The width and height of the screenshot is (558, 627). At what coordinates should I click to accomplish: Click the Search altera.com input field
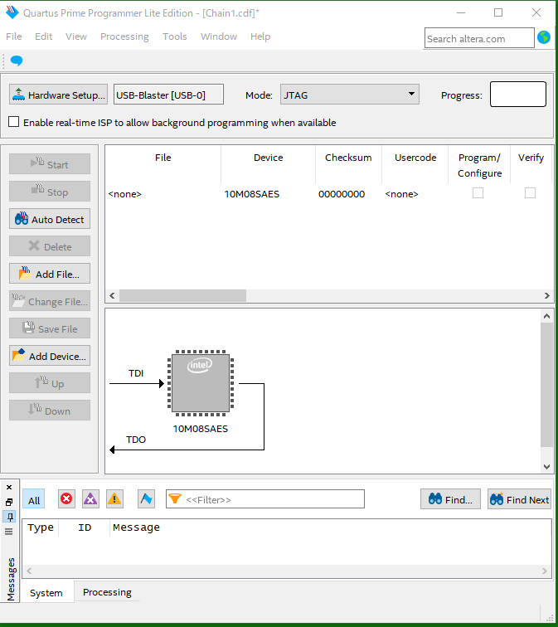point(479,38)
